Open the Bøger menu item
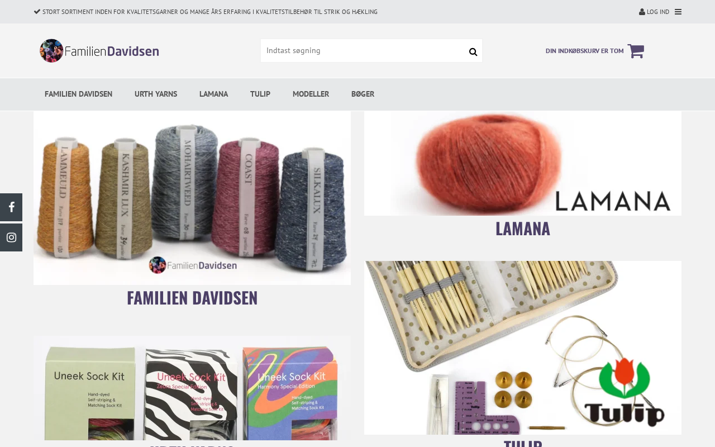Viewport: 715px width, 447px height. [363, 94]
